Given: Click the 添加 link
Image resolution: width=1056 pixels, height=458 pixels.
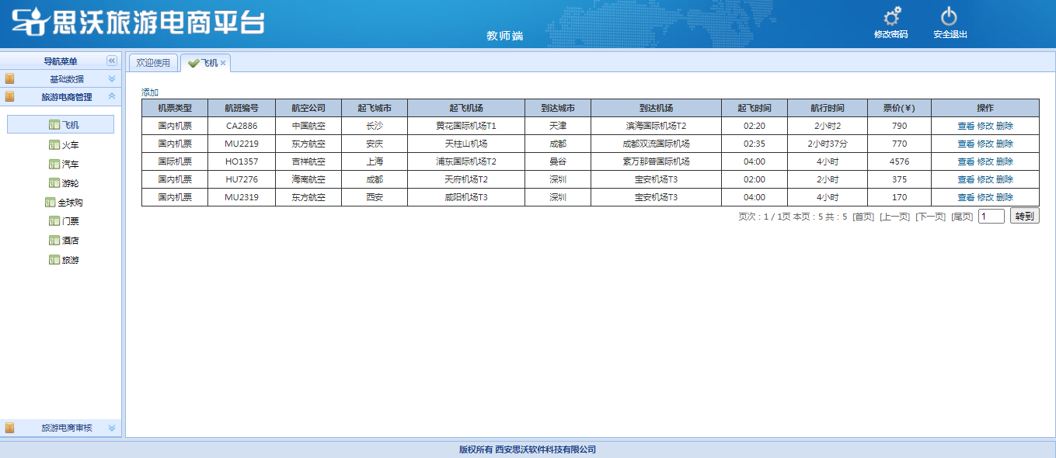Looking at the screenshot, I should 149,92.
